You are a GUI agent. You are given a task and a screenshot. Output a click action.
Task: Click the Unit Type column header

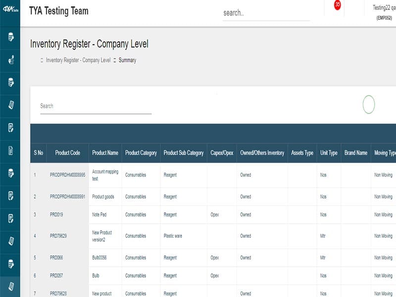pyautogui.click(x=329, y=153)
